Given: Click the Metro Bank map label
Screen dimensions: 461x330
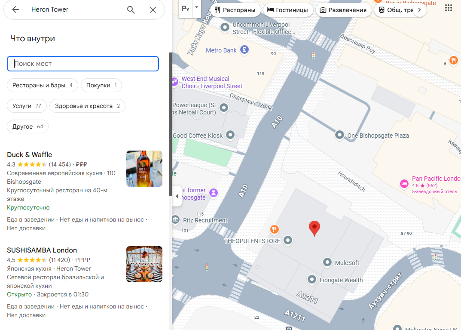Looking at the screenshot, I should tap(221, 50).
